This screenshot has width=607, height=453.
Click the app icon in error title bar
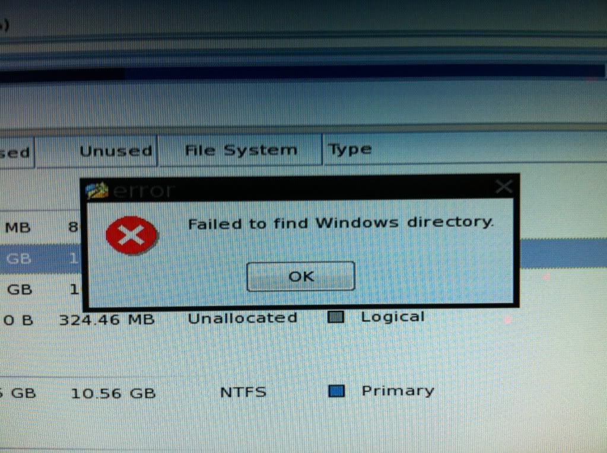click(x=97, y=190)
